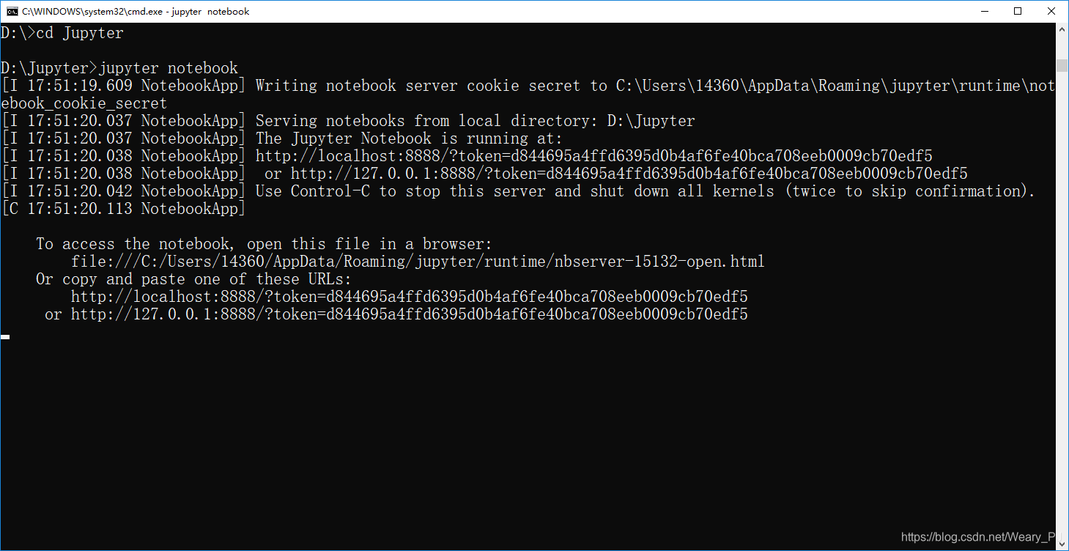The width and height of the screenshot is (1069, 551).
Task: Click the 'To access the notebook' instruction line
Action: [x=264, y=244]
